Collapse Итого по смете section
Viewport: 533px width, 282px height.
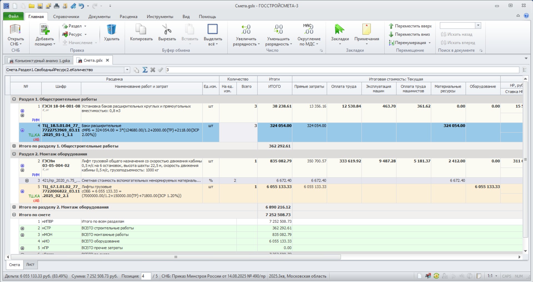pyautogui.click(x=14, y=215)
